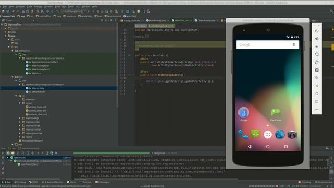
Task: Activate the emulator zoom magnifier icon
Action: click(x=317, y=78)
